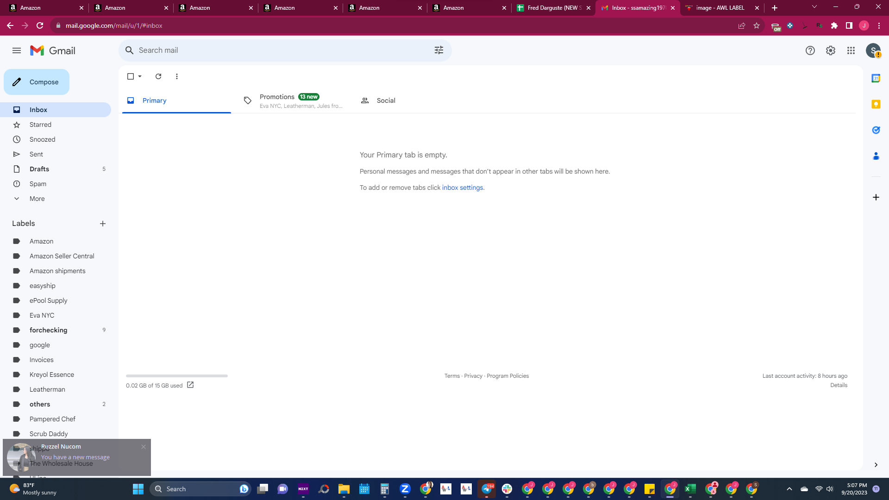Screen dimensions: 889x500
Task: Click the search options filter icon
Action: [x=439, y=50]
